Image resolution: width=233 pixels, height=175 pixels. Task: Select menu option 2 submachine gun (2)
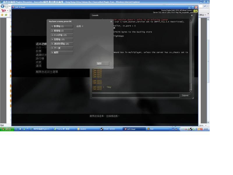(62, 31)
